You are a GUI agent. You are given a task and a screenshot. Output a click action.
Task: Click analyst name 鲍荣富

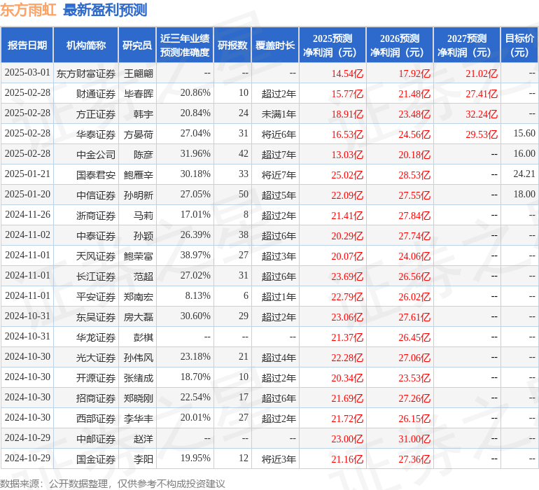click(x=138, y=255)
